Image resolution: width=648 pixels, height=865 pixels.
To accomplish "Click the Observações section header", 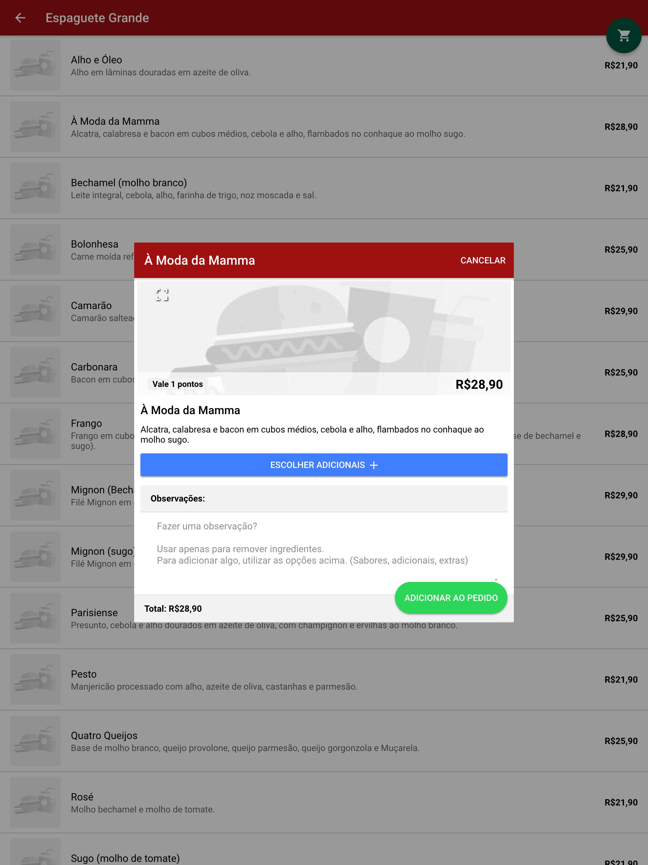I will click(x=324, y=499).
